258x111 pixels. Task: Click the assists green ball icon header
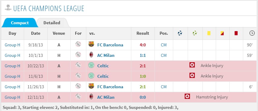(195, 33)
